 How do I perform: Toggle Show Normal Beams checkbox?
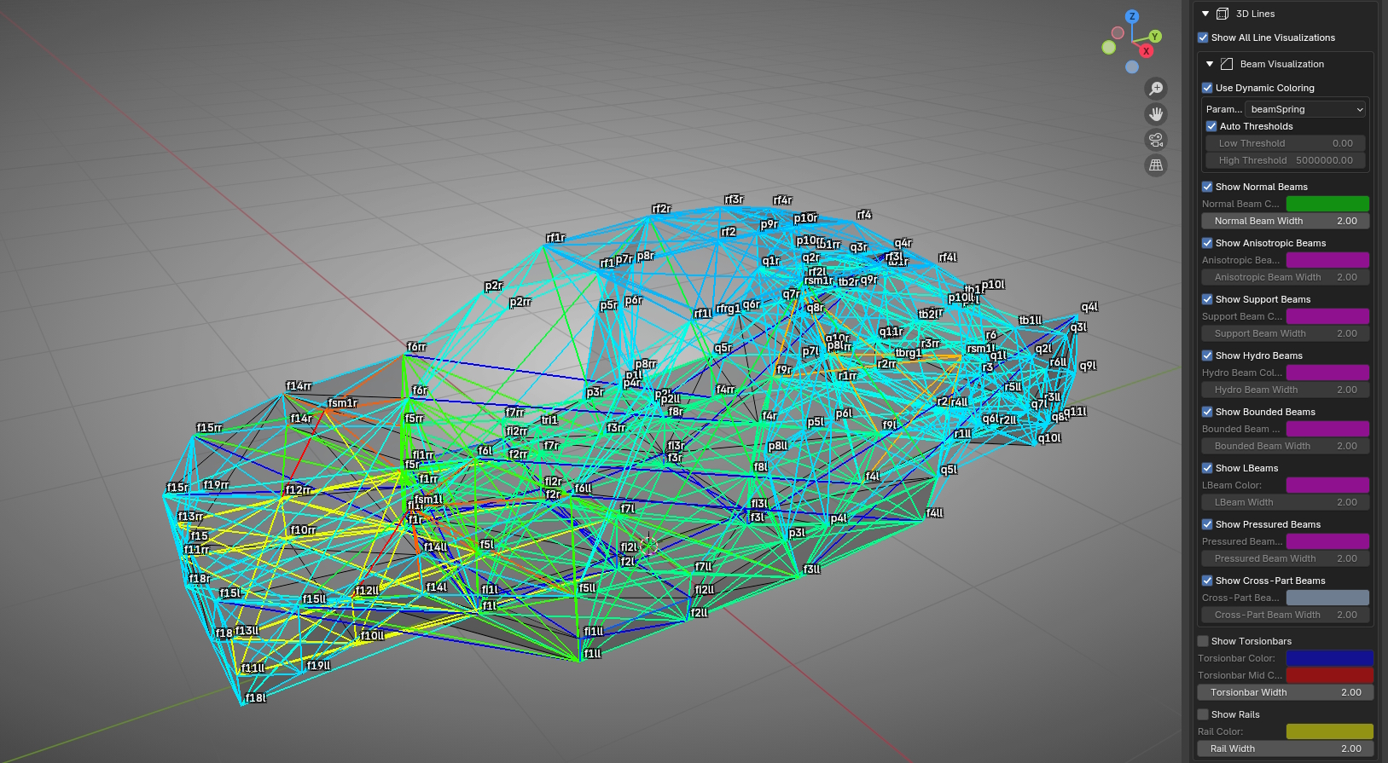(1207, 187)
